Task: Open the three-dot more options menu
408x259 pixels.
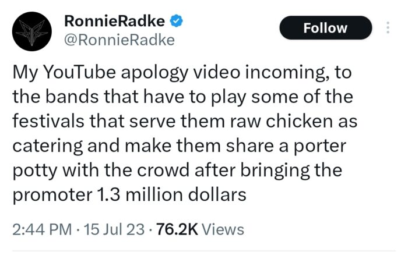Action: pyautogui.click(x=388, y=28)
